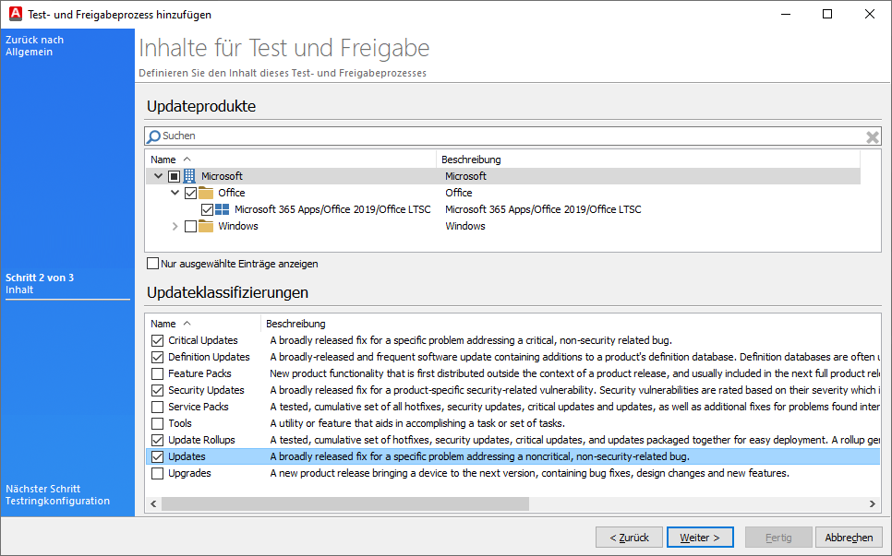The image size is (892, 556).
Task: Expand the Windows tree node
Action: tap(174, 226)
